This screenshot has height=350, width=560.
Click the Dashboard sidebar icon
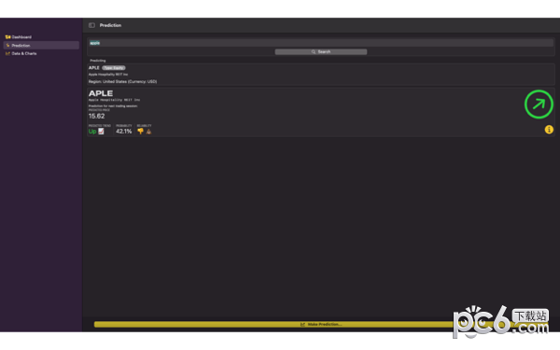click(x=7, y=36)
